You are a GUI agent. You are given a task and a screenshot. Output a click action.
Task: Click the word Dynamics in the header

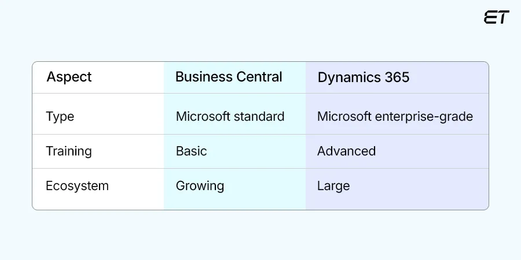click(x=347, y=77)
